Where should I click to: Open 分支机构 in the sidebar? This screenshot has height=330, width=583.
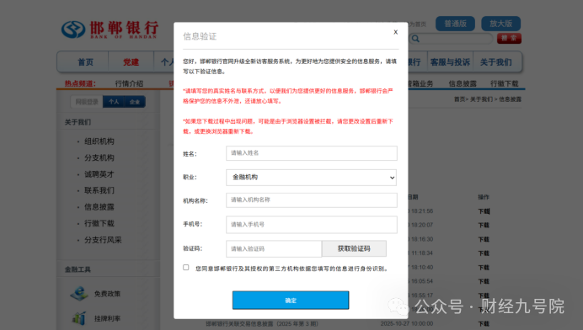(x=99, y=157)
